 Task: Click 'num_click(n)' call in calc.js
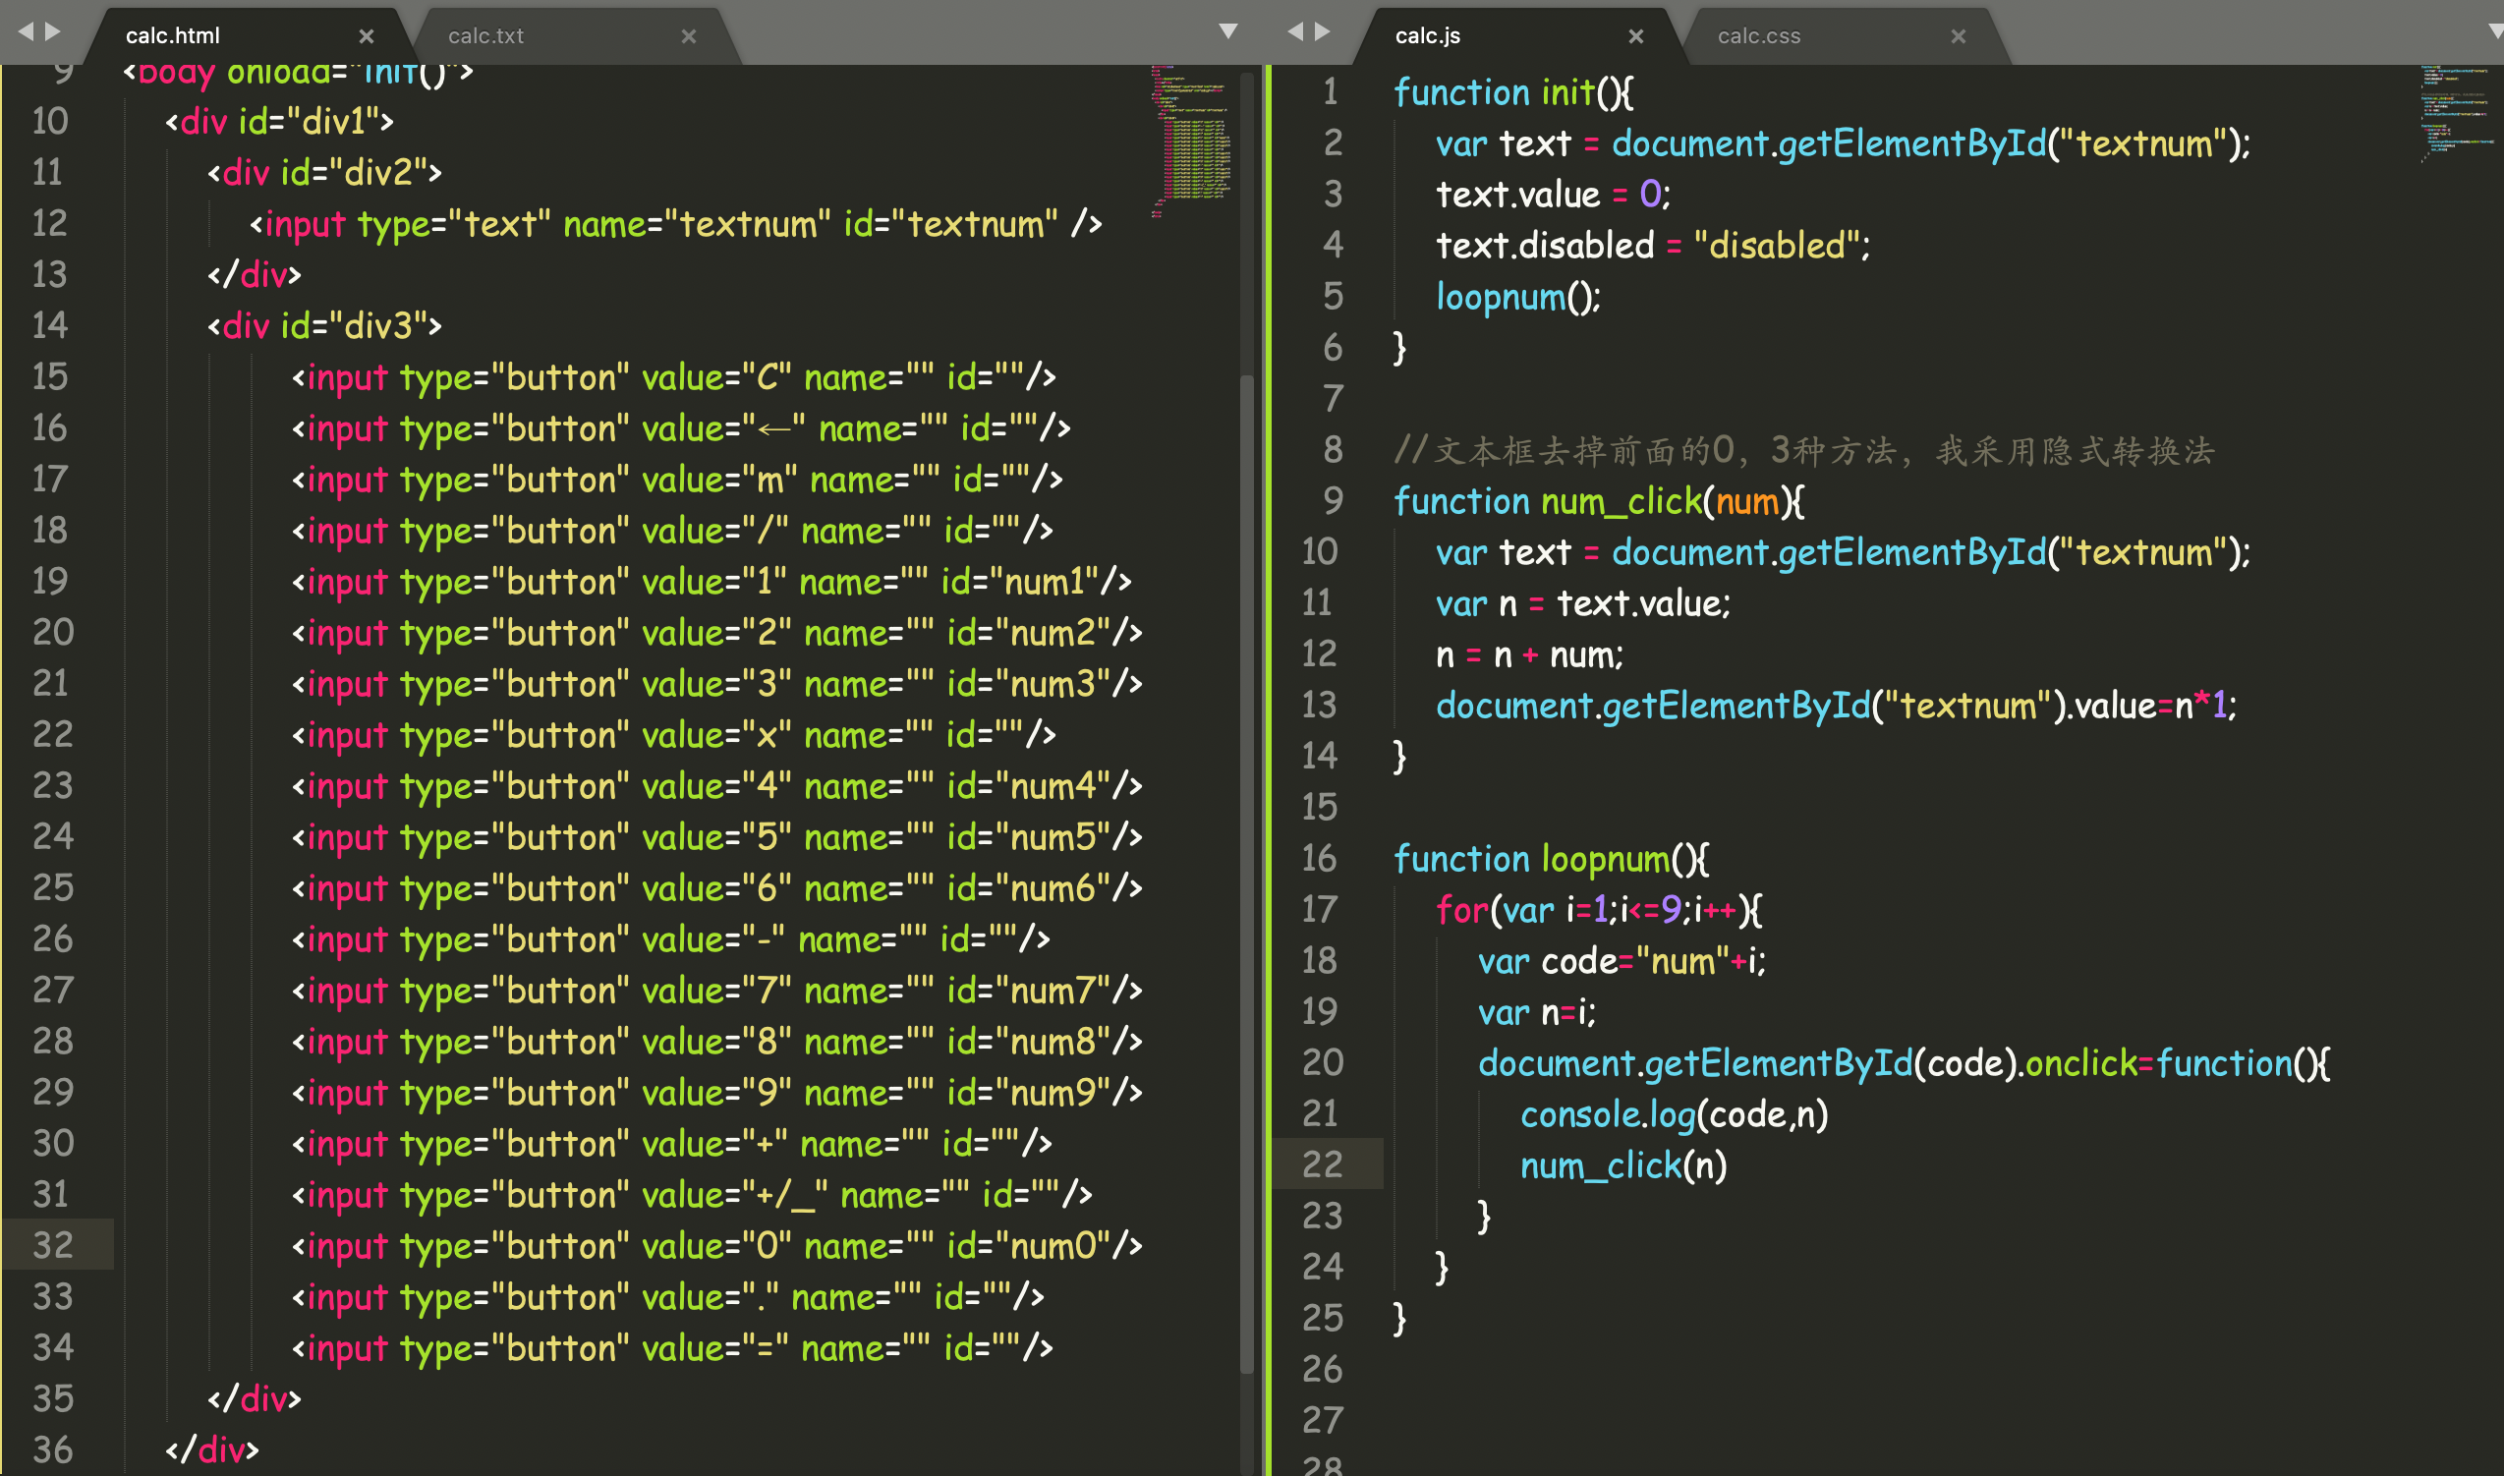(1622, 1164)
